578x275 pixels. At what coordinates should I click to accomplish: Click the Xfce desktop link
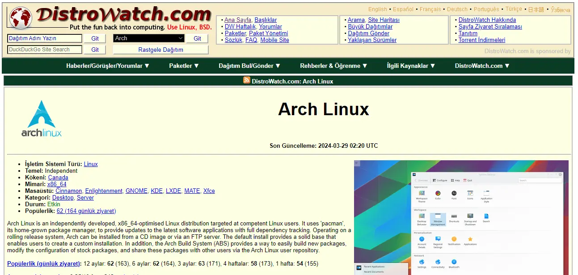[x=209, y=191]
